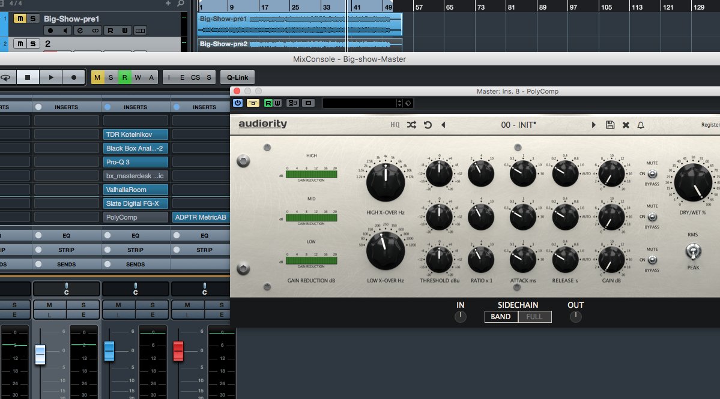Click the red master fader handle
Screen dimensions: 720x399
pyautogui.click(x=178, y=351)
